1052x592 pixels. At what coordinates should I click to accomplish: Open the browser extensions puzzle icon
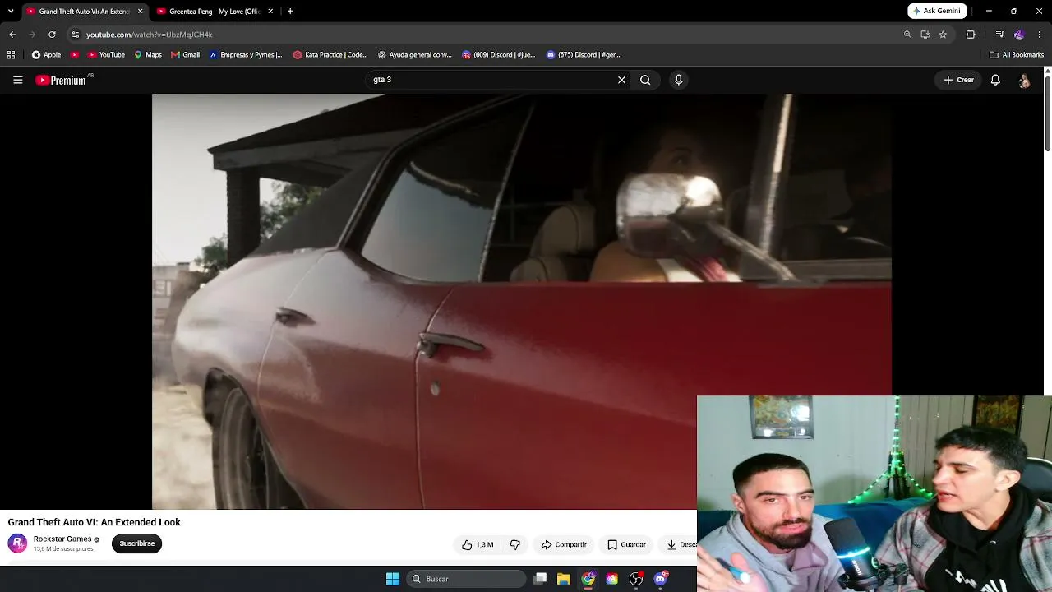tap(971, 35)
